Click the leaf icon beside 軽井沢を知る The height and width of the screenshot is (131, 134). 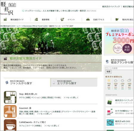point(117,19)
